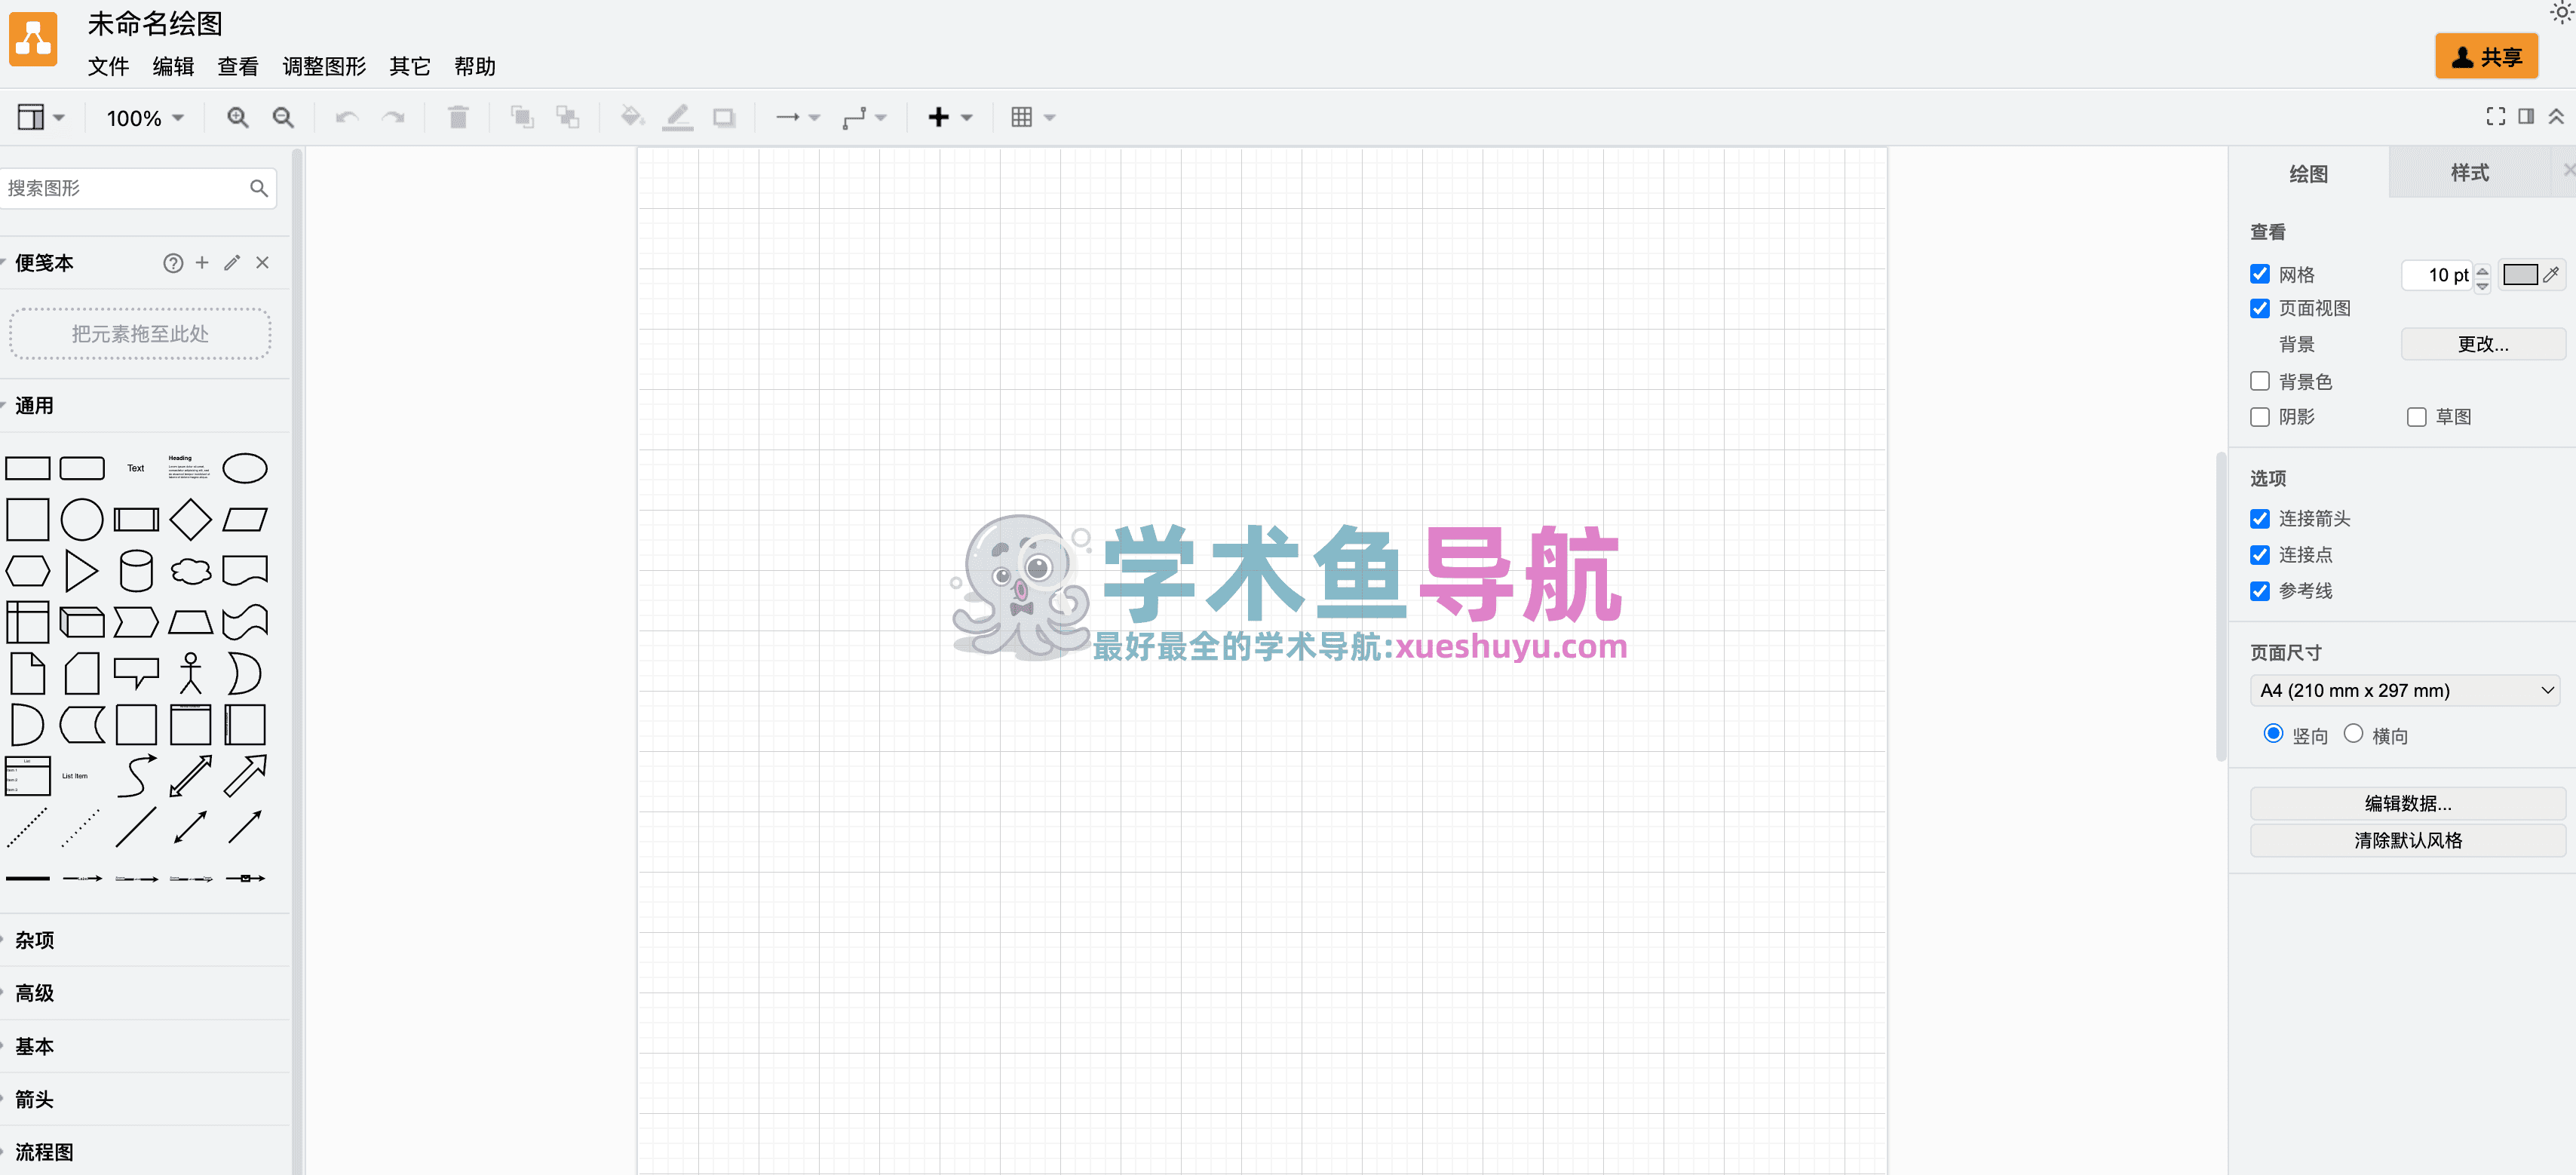Click the 共享 share button
Image resolution: width=2576 pixels, height=1175 pixels.
pos(2486,57)
